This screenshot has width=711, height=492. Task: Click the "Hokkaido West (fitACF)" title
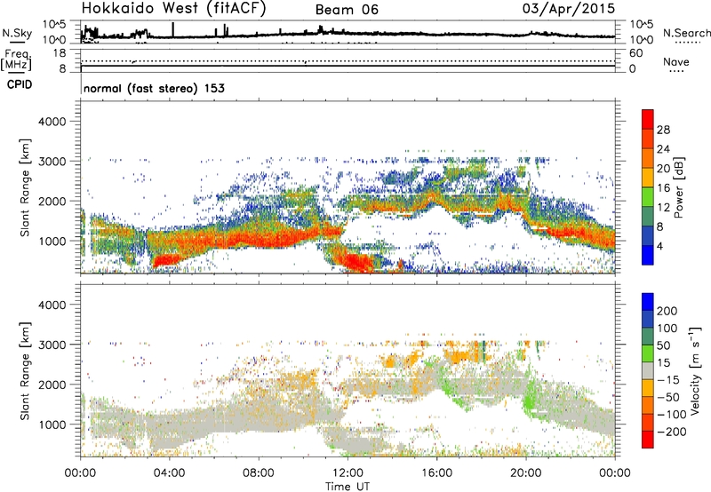173,8
